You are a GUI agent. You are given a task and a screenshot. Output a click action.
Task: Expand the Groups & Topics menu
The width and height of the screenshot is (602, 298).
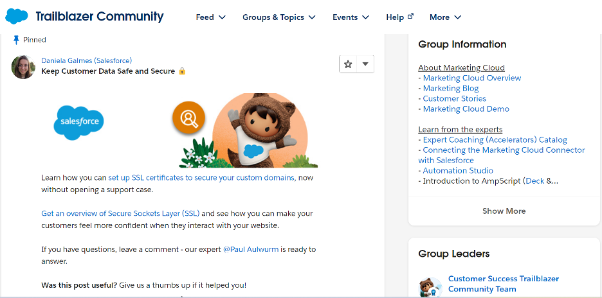click(x=279, y=17)
